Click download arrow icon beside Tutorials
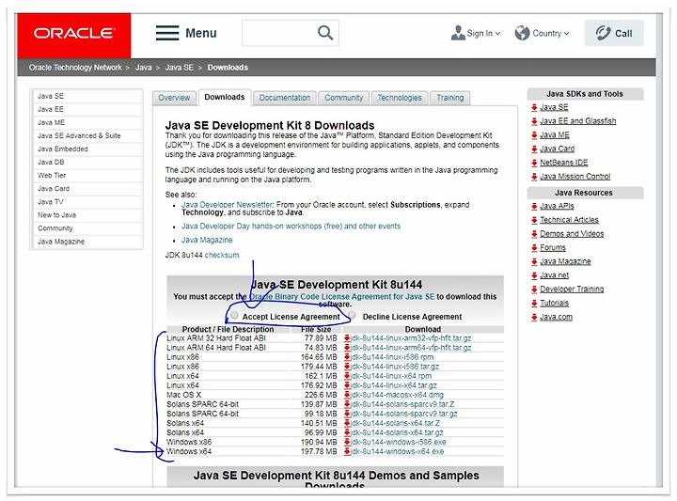 pyautogui.click(x=534, y=303)
